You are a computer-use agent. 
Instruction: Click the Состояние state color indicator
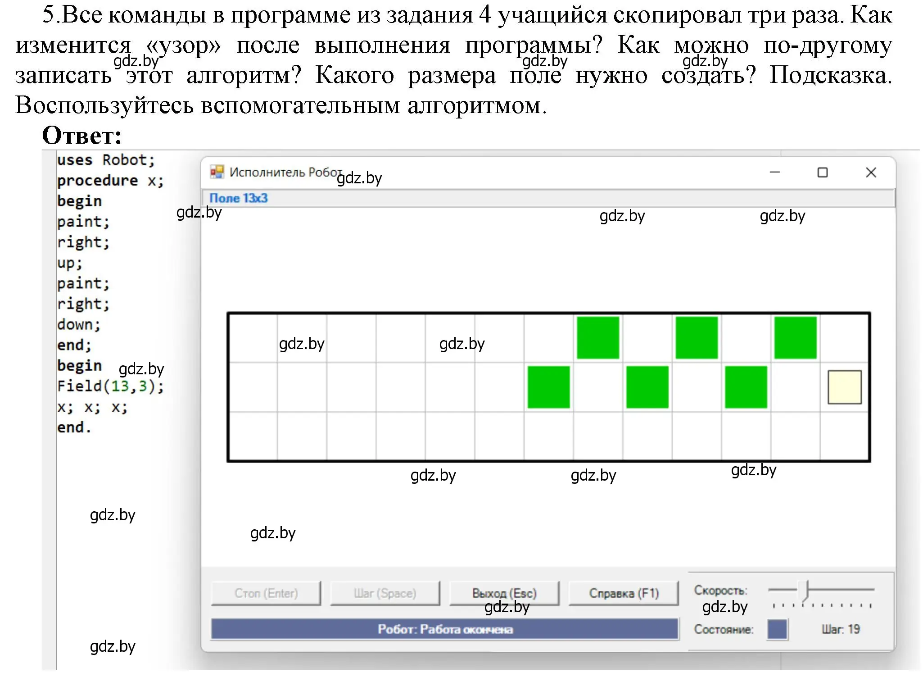(x=777, y=629)
